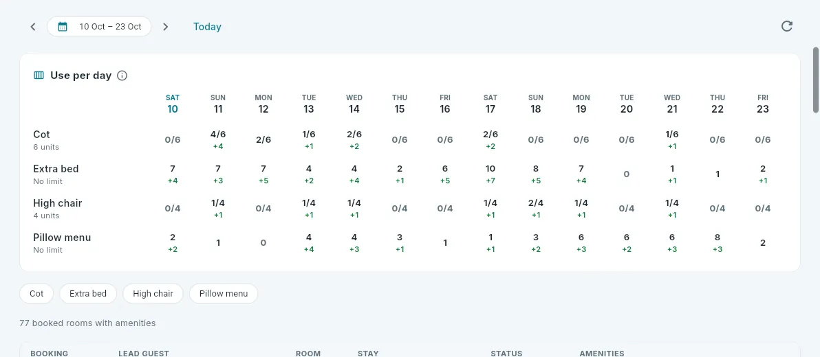Sort by AMENITIES column header
Image resolution: width=820 pixels, height=357 pixels.
(x=602, y=354)
